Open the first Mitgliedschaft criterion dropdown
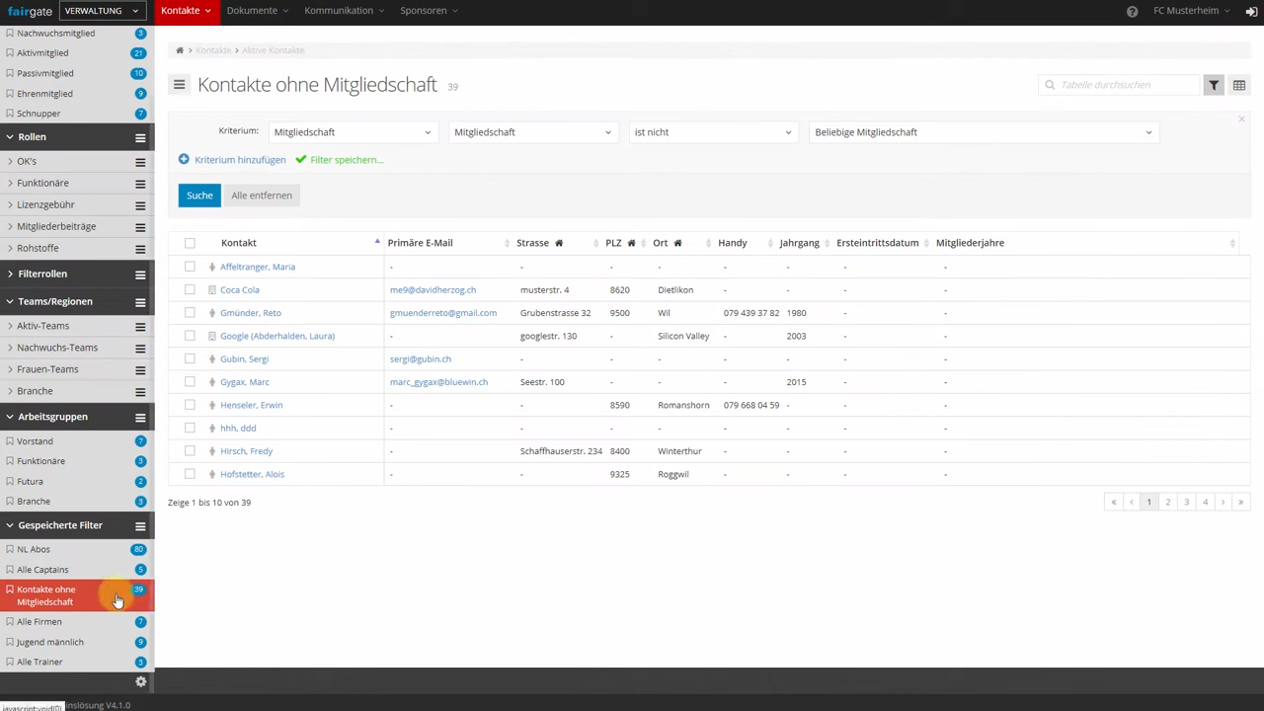Image resolution: width=1264 pixels, height=711 pixels. [x=353, y=132]
